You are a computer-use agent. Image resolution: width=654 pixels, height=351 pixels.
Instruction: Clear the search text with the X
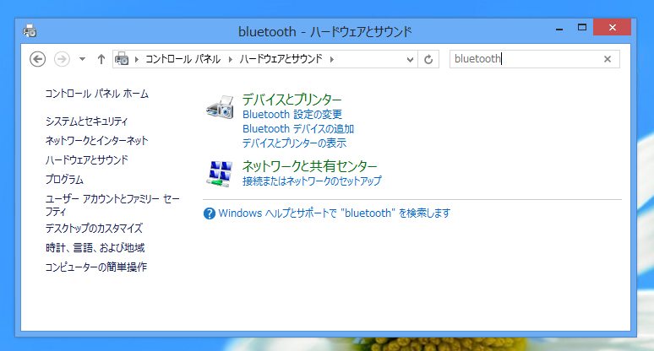[x=608, y=59]
